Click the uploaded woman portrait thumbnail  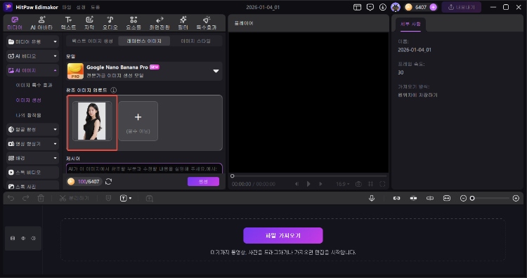click(92, 121)
